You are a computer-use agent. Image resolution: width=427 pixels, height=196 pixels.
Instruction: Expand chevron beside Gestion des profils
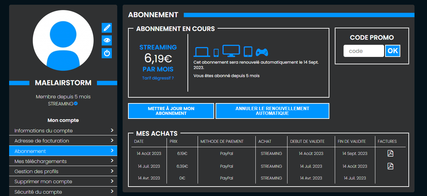[112, 171]
